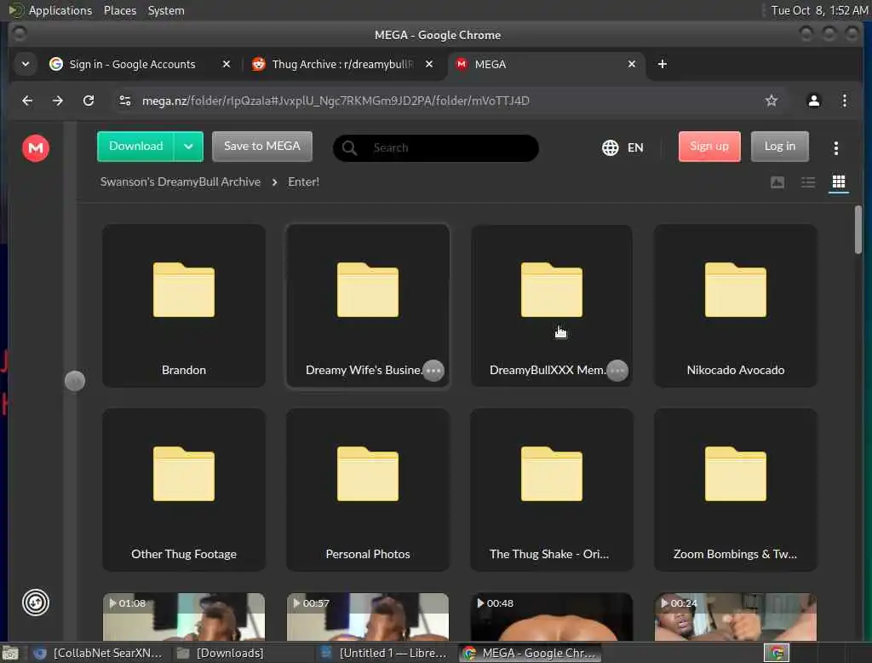Open options for Dreamy Wife's Business folder
Viewport: 872px width, 663px height.
coord(433,370)
